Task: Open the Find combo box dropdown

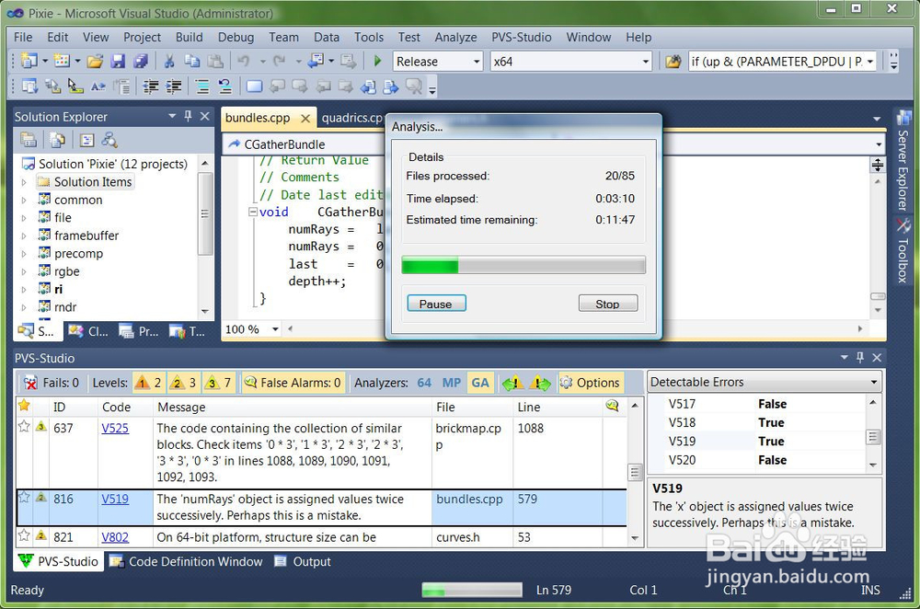Action: tap(870, 62)
